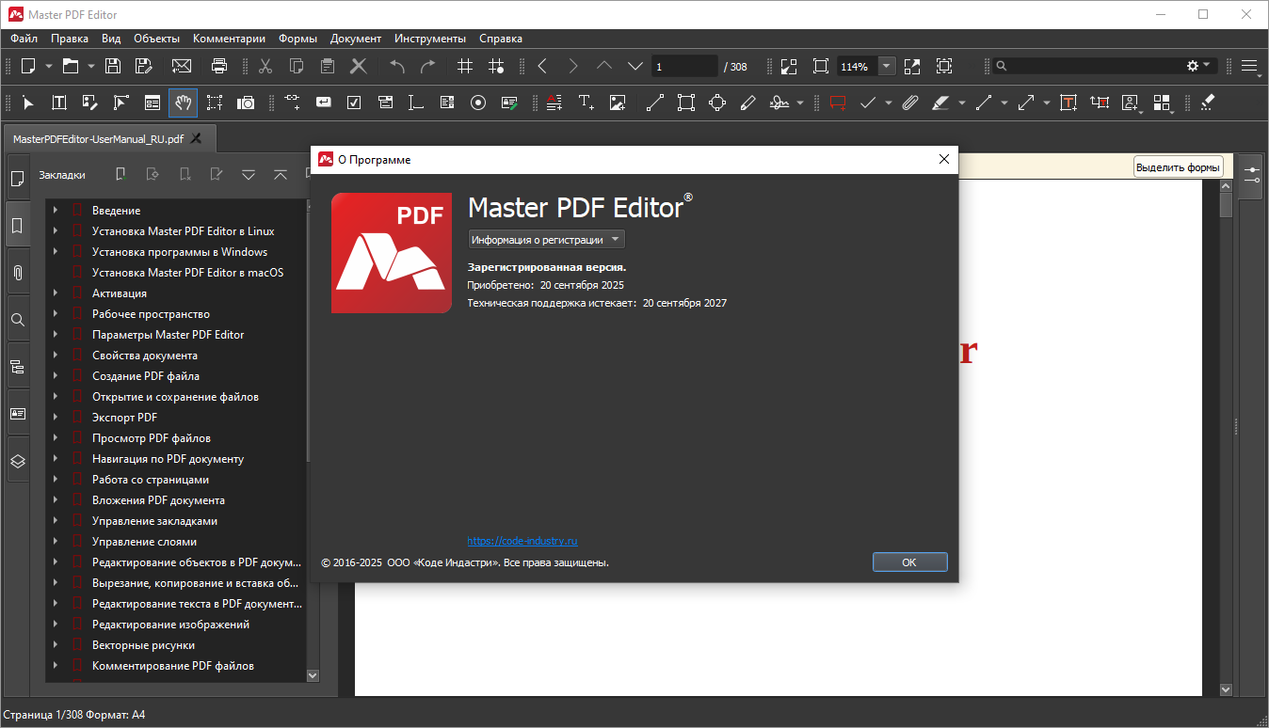Open the zoom level dropdown arrow
This screenshot has height=728, width=1269.
(x=887, y=66)
